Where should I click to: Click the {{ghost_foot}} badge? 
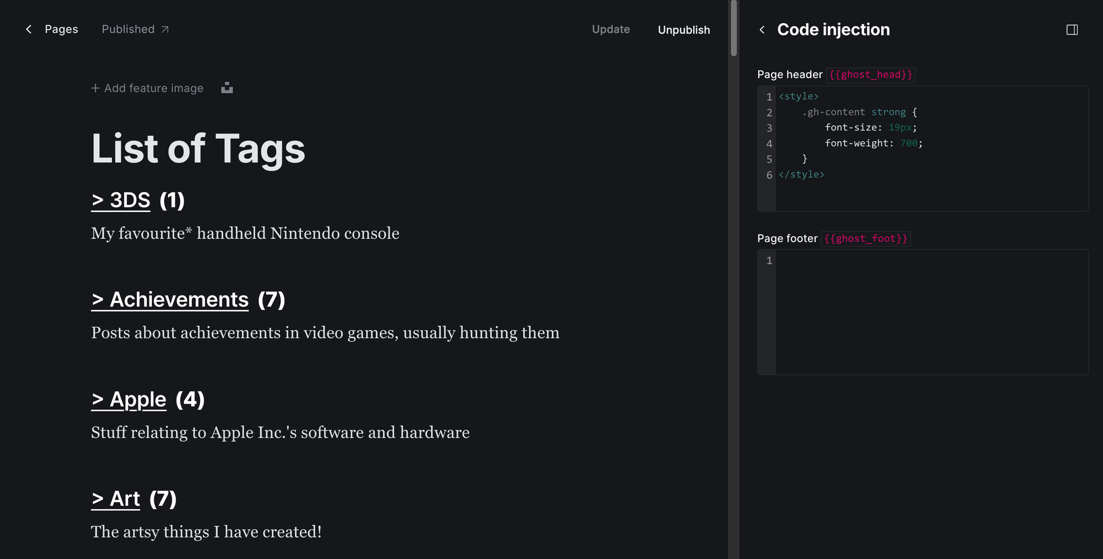point(866,239)
